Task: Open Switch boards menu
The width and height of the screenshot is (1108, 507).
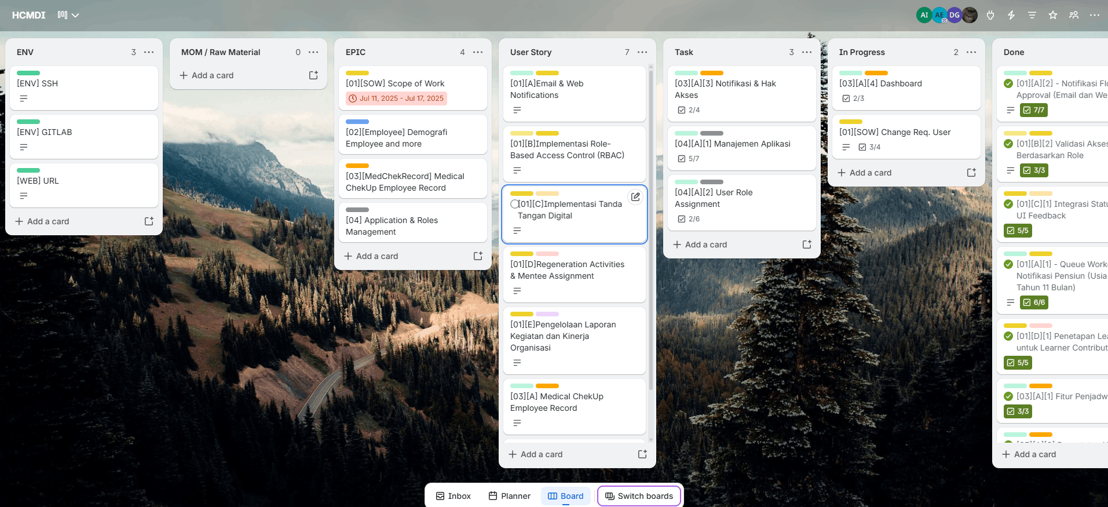Action: point(639,496)
